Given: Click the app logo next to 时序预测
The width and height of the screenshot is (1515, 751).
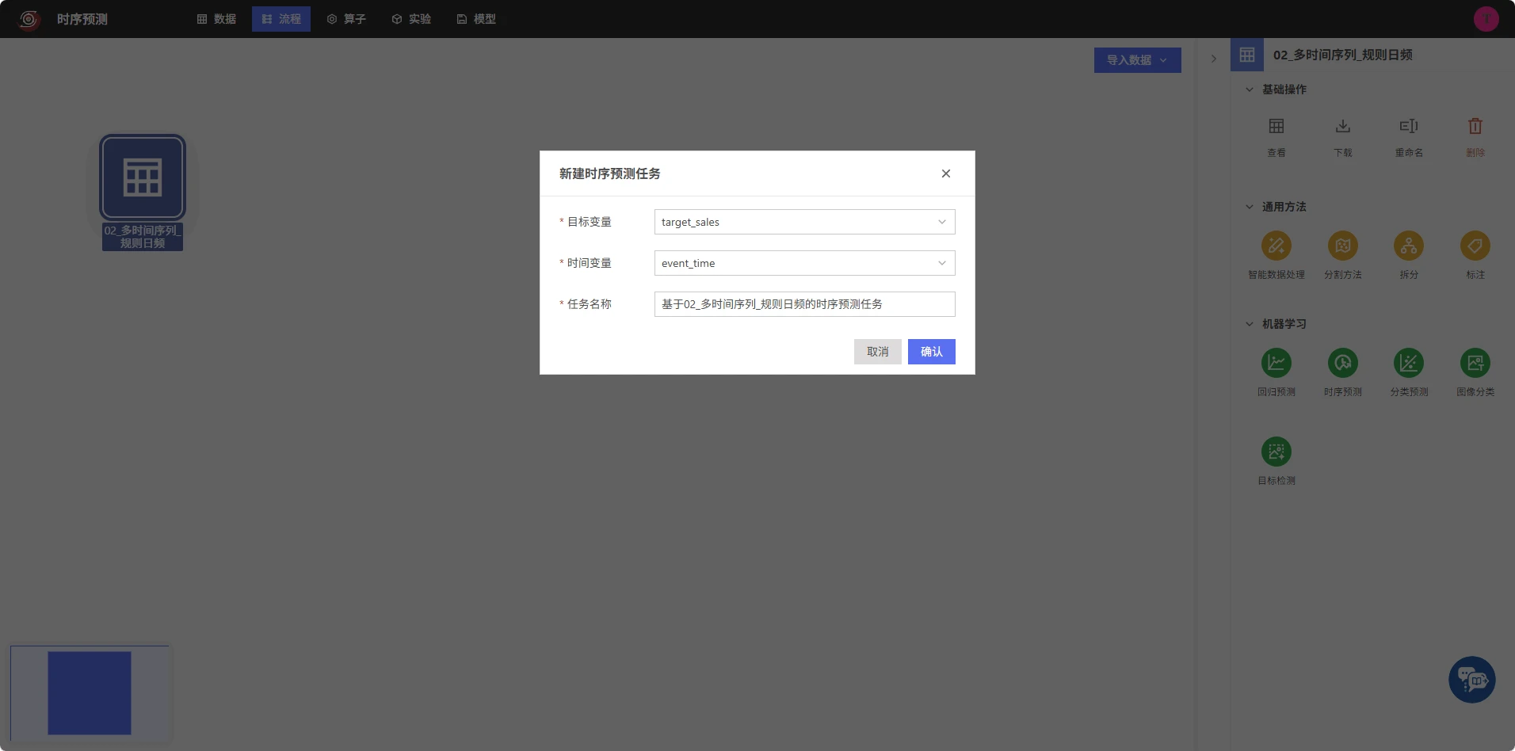Looking at the screenshot, I should click(x=29, y=19).
